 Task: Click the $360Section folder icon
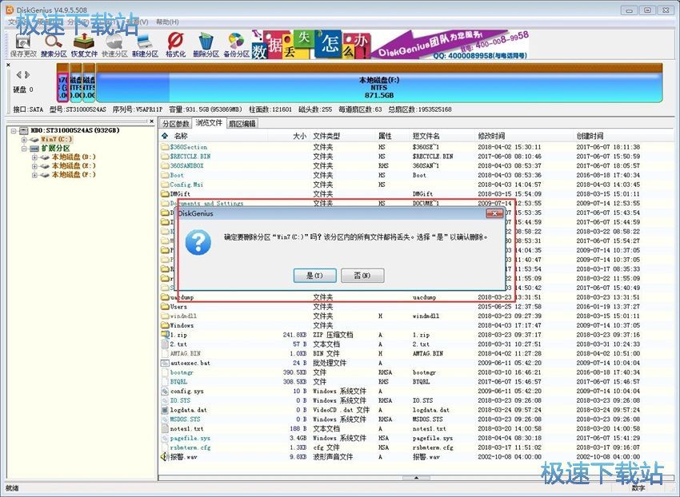165,147
